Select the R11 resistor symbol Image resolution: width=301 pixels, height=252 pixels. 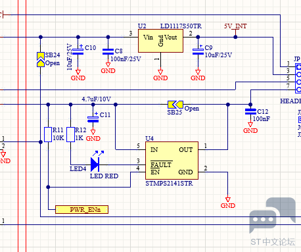coord(48,134)
